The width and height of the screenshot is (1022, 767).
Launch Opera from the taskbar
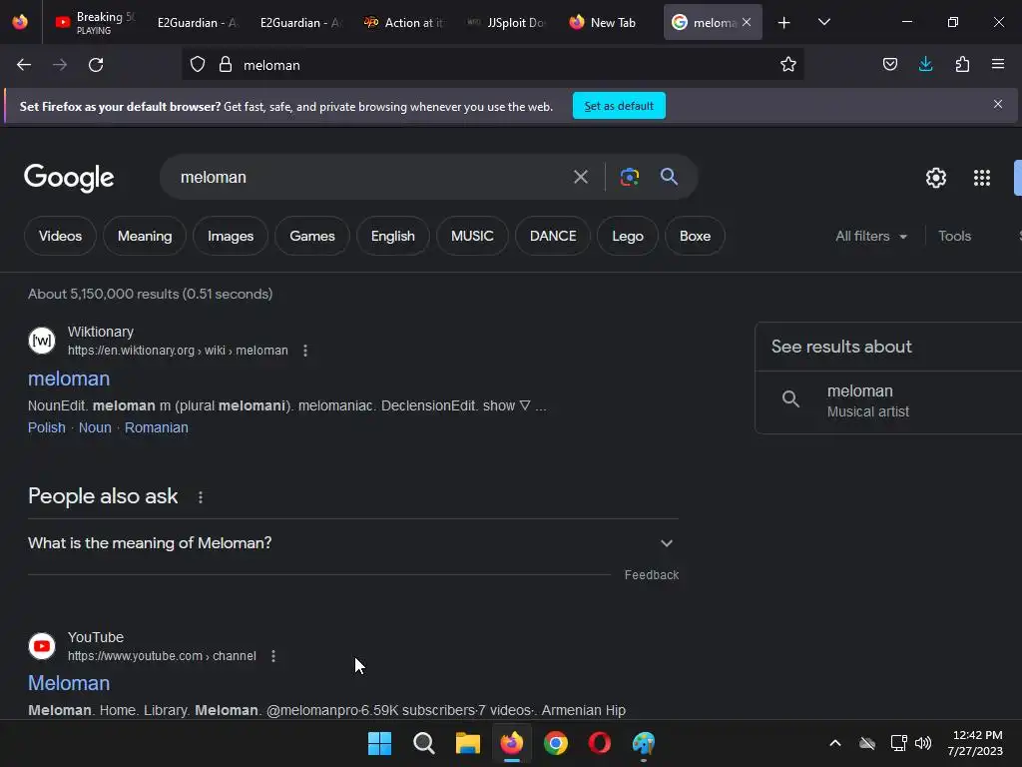click(599, 743)
